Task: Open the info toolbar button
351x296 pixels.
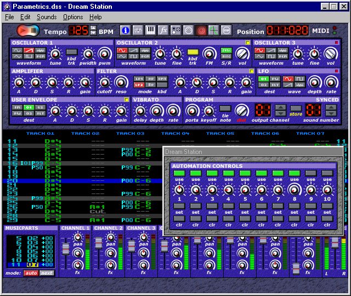Action: 126,30
